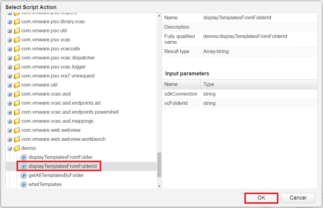
Task: Select com.vmware.web.webview.workbench module label
Action: (x=64, y=139)
